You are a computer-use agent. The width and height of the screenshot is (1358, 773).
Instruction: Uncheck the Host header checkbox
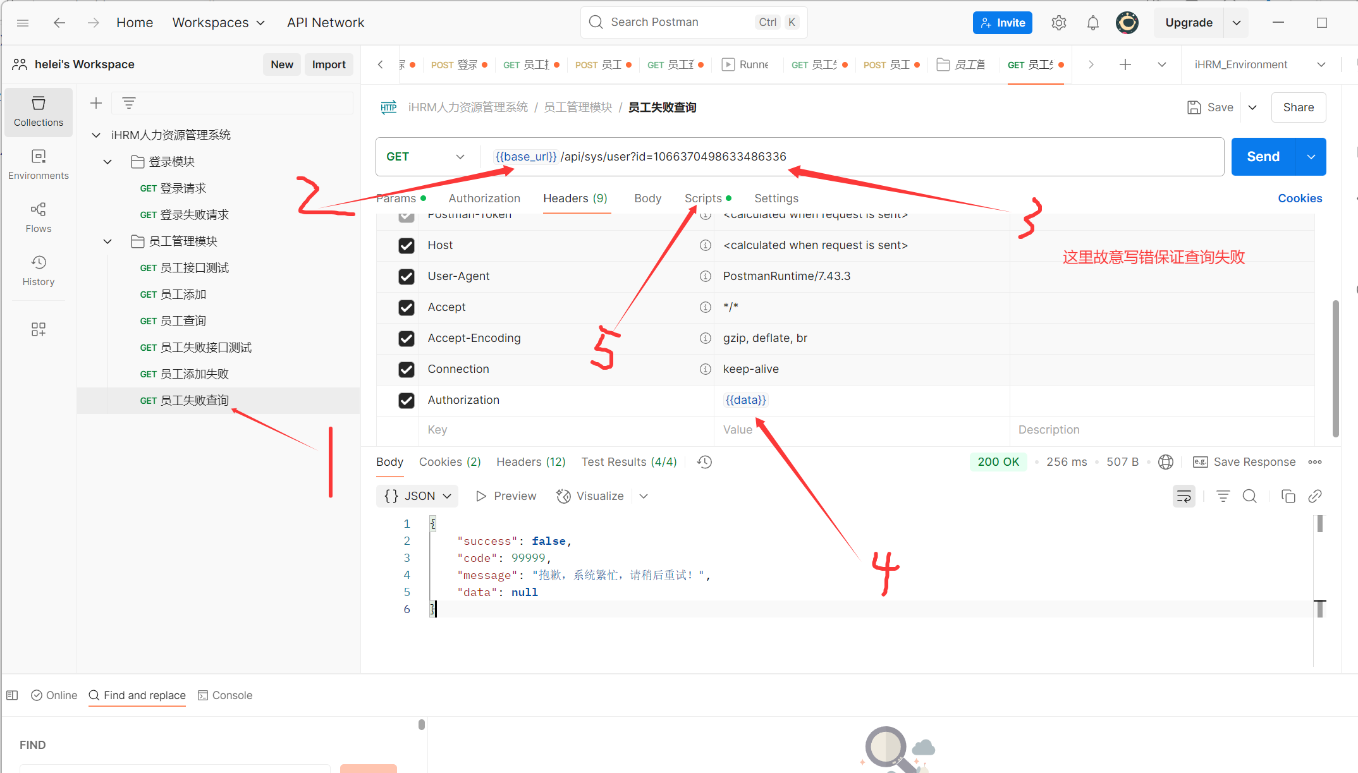coord(407,245)
